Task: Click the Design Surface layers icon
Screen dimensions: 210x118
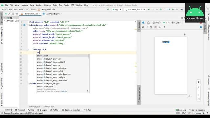Action: coord(143,23)
